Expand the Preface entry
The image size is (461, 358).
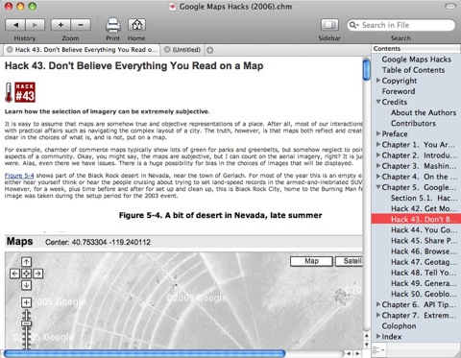[x=378, y=133]
